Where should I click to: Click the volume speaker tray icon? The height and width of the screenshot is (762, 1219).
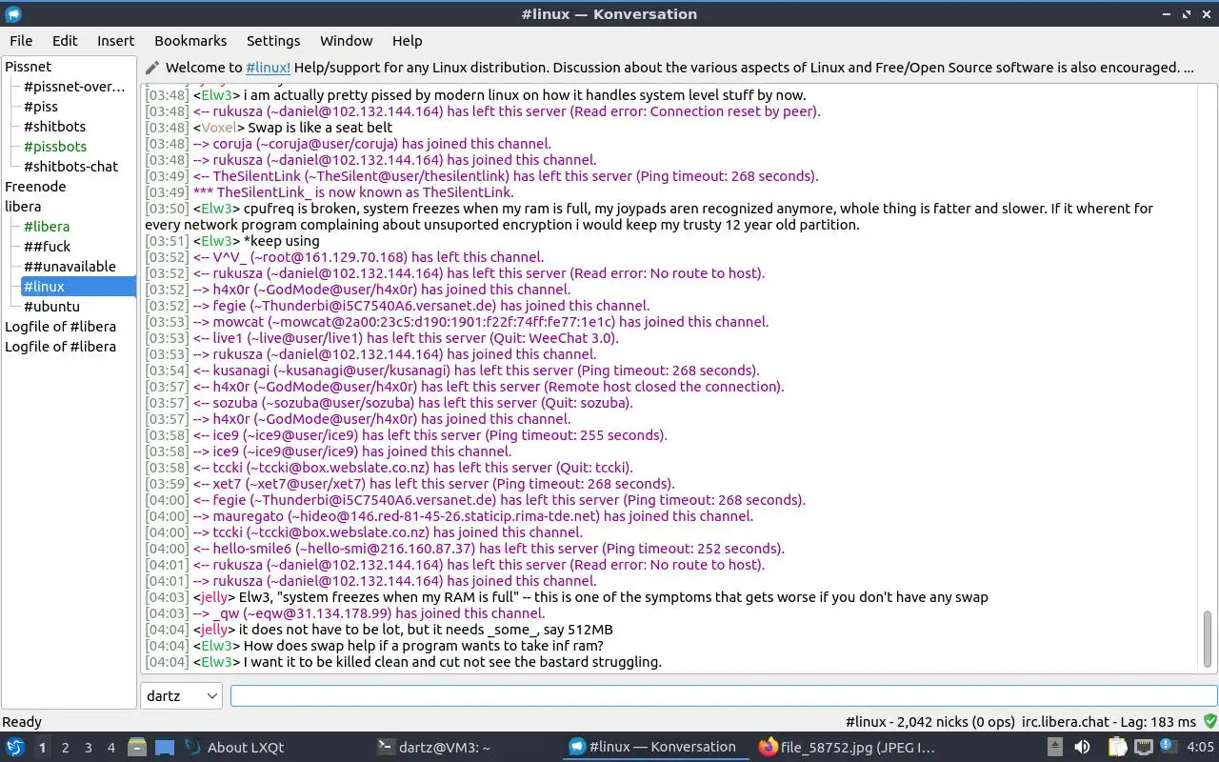click(1082, 748)
